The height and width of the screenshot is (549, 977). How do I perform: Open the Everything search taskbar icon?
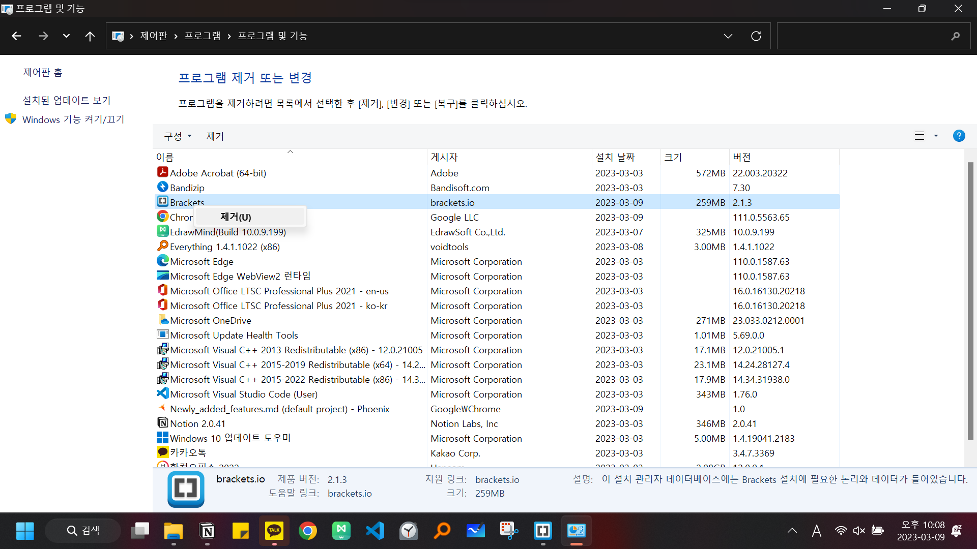tap(442, 531)
